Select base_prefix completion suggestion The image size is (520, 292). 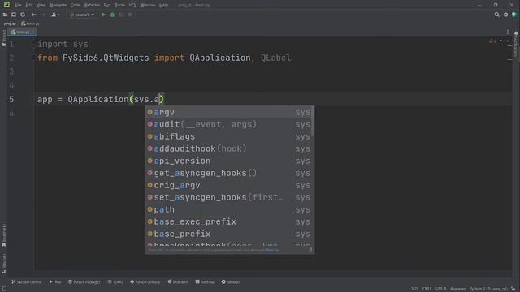(x=229, y=234)
